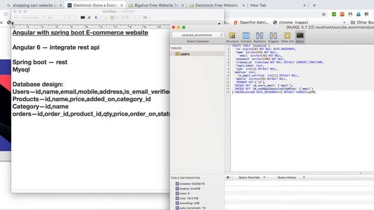The height and width of the screenshot is (210, 374).
Task: Click the heading 'Angular with spring boot E-commerce website'
Action: point(80,33)
